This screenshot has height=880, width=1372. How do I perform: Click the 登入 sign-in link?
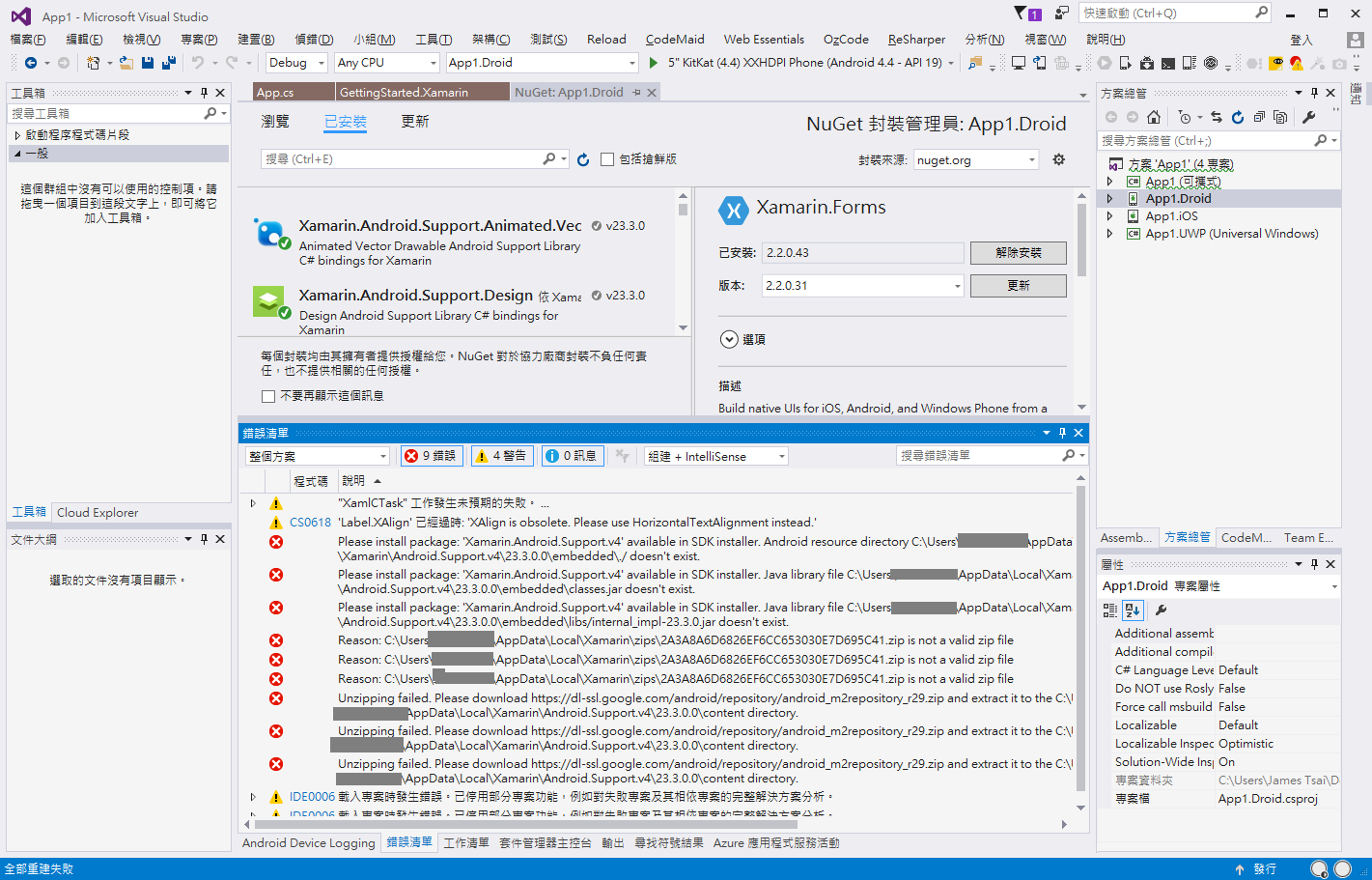click(1302, 41)
